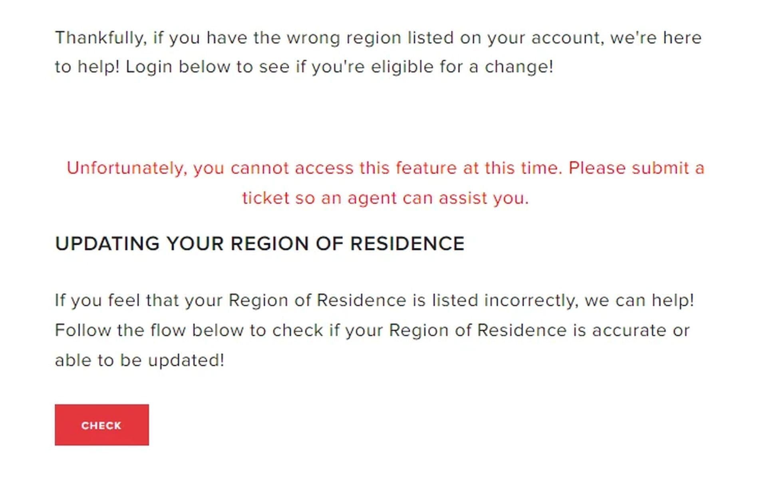Click "Please submit a" in the error text
The height and width of the screenshot is (488, 767).
pos(636,168)
